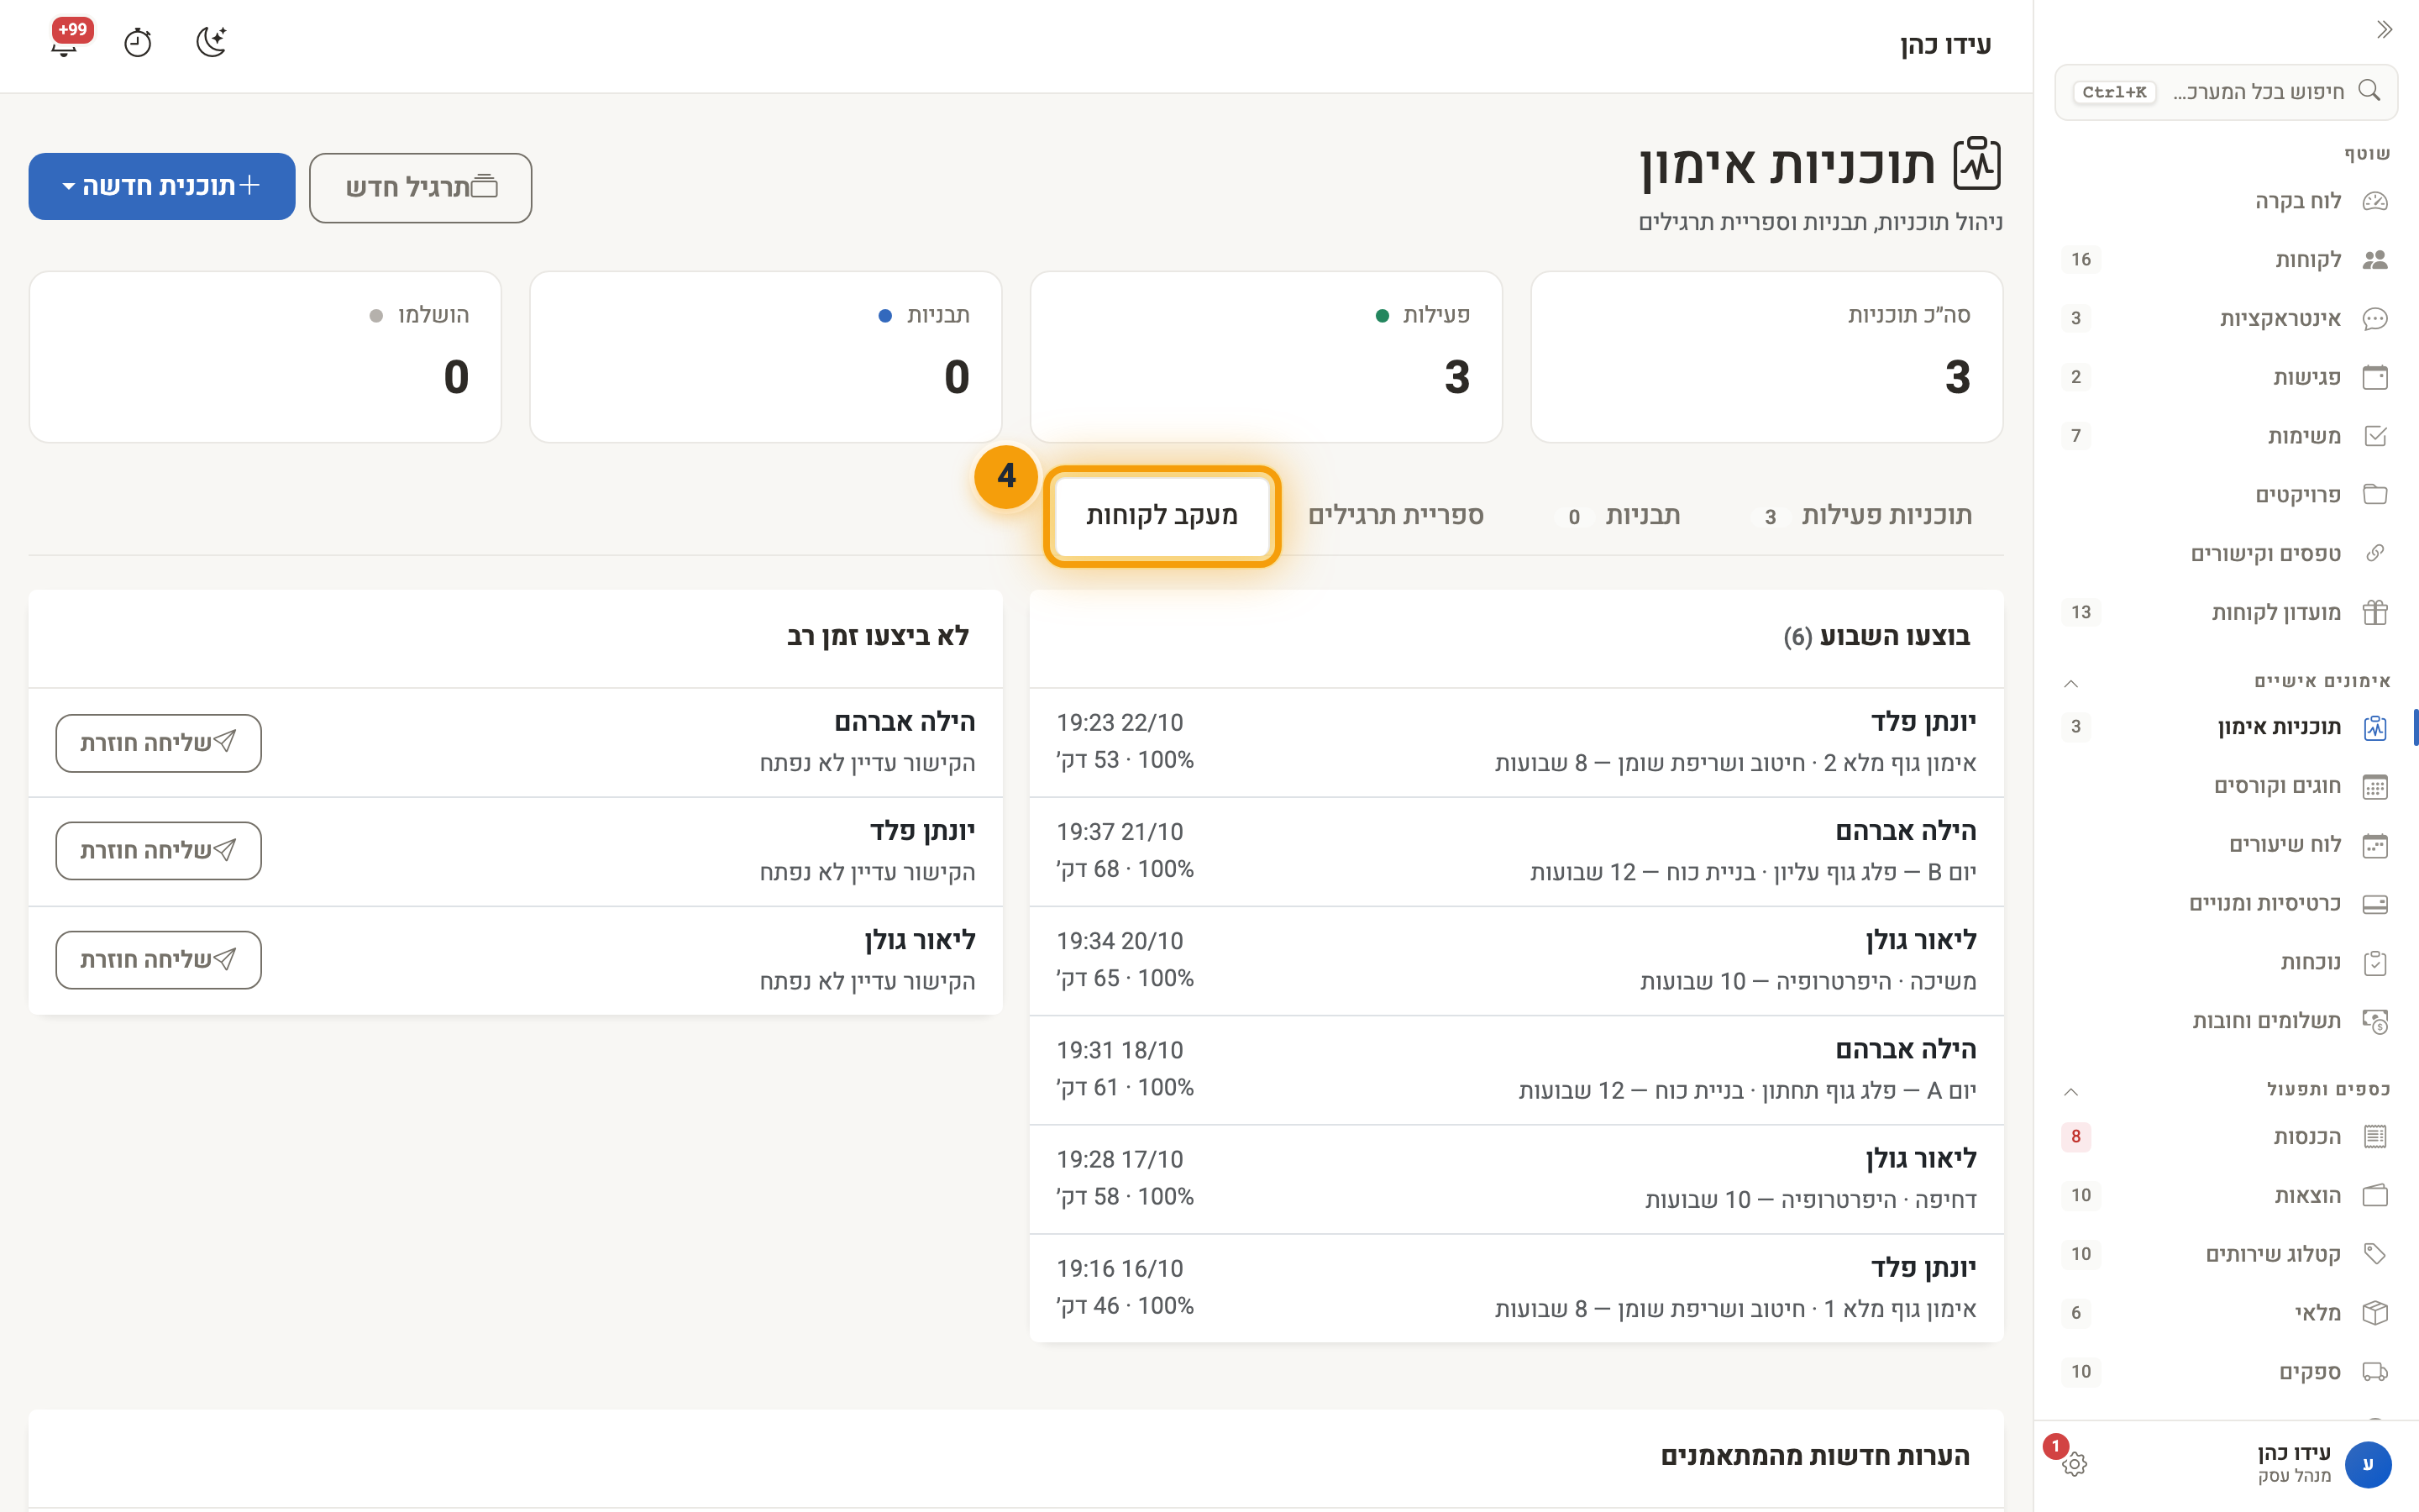This screenshot has height=1512, width=2419.
Task: Toggle dark mode with the moon icon
Action: coord(211,42)
